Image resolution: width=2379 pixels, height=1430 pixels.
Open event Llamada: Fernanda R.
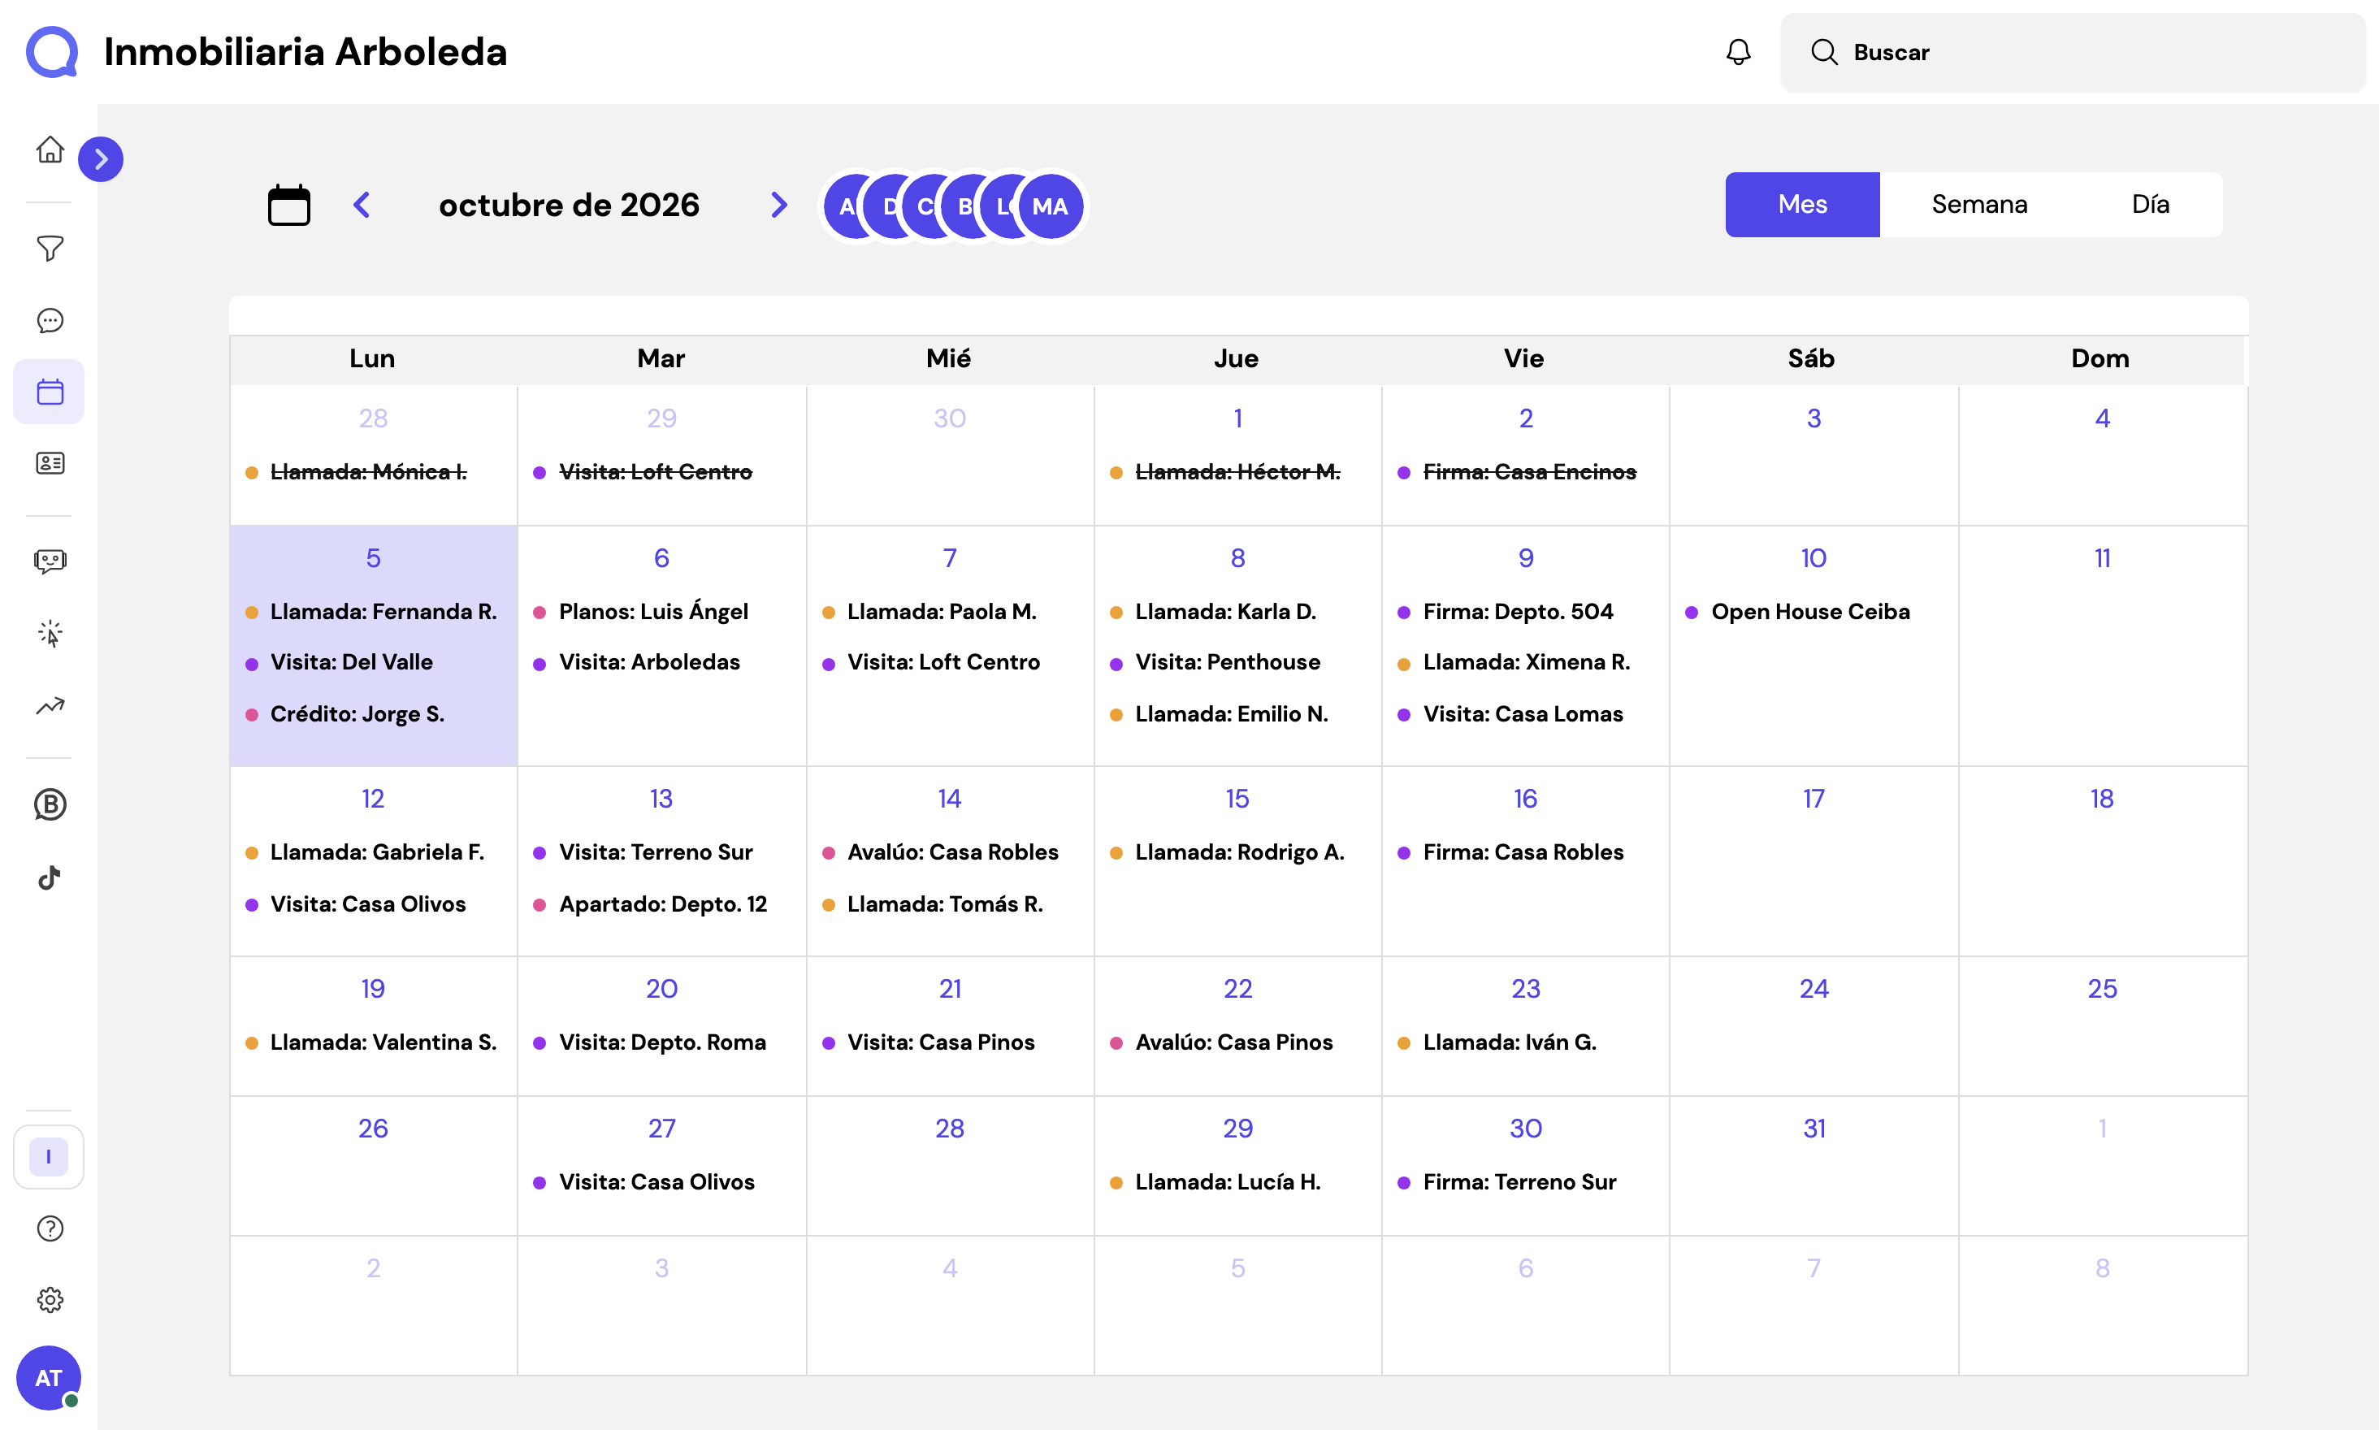pos(372,612)
